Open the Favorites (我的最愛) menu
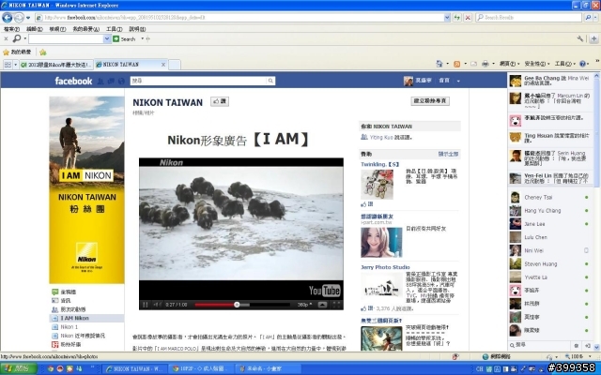 [85, 29]
